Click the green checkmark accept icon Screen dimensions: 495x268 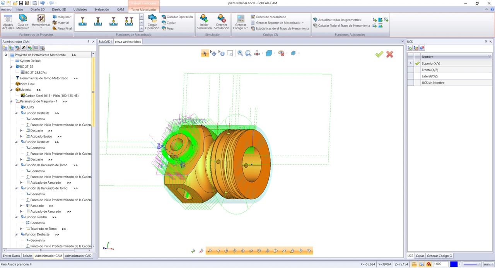coord(379,55)
